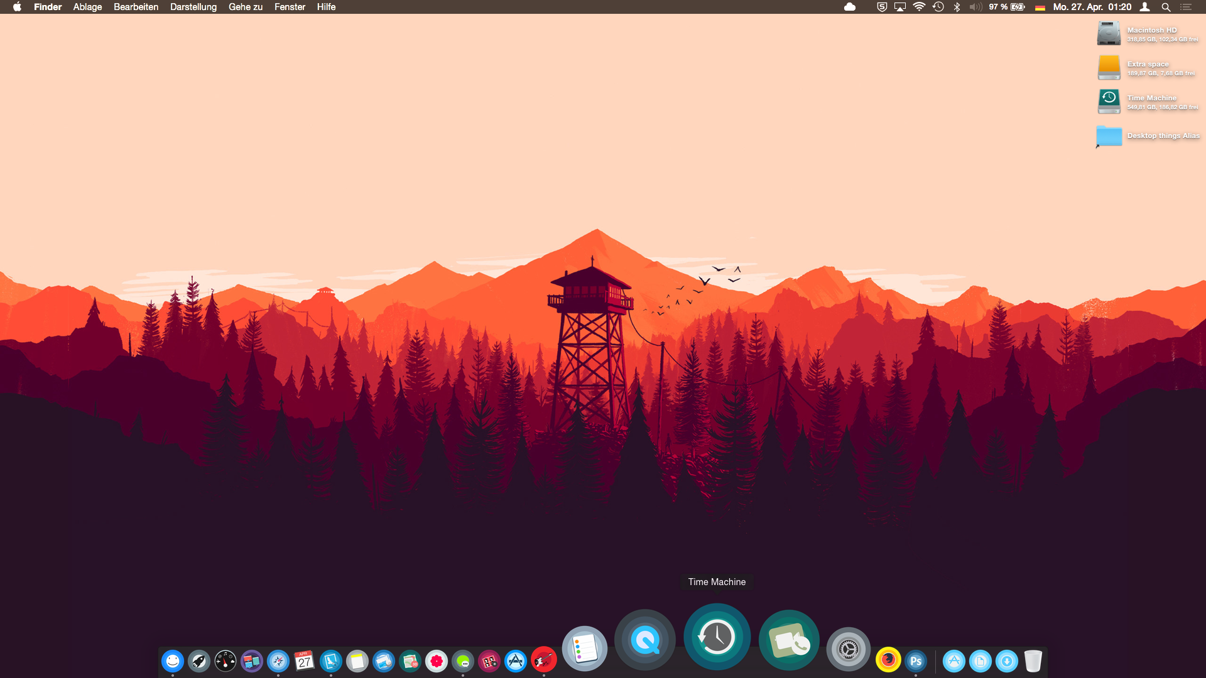Image resolution: width=1206 pixels, height=678 pixels.
Task: Open the Darstellung menu
Action: 193,7
